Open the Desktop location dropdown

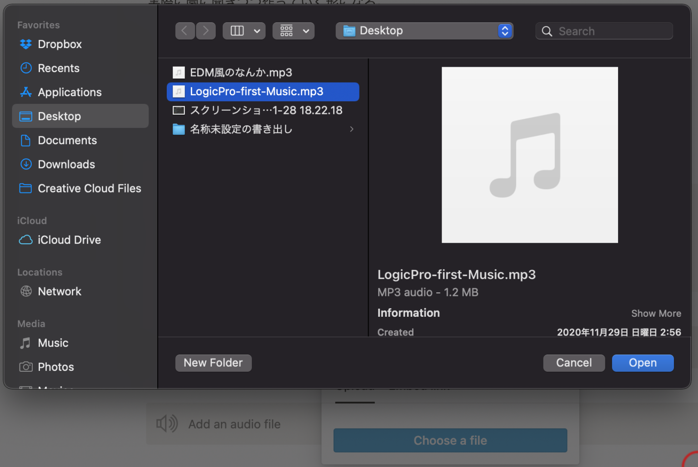click(424, 30)
